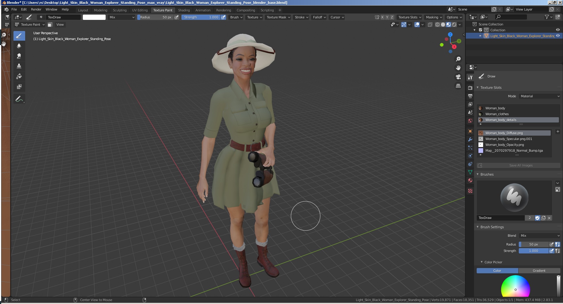Open the Falloff dropdown
Screen dimensions: 563x304
click(319, 17)
